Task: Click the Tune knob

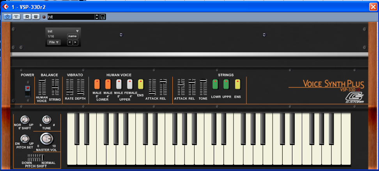Action: [x=47, y=119]
